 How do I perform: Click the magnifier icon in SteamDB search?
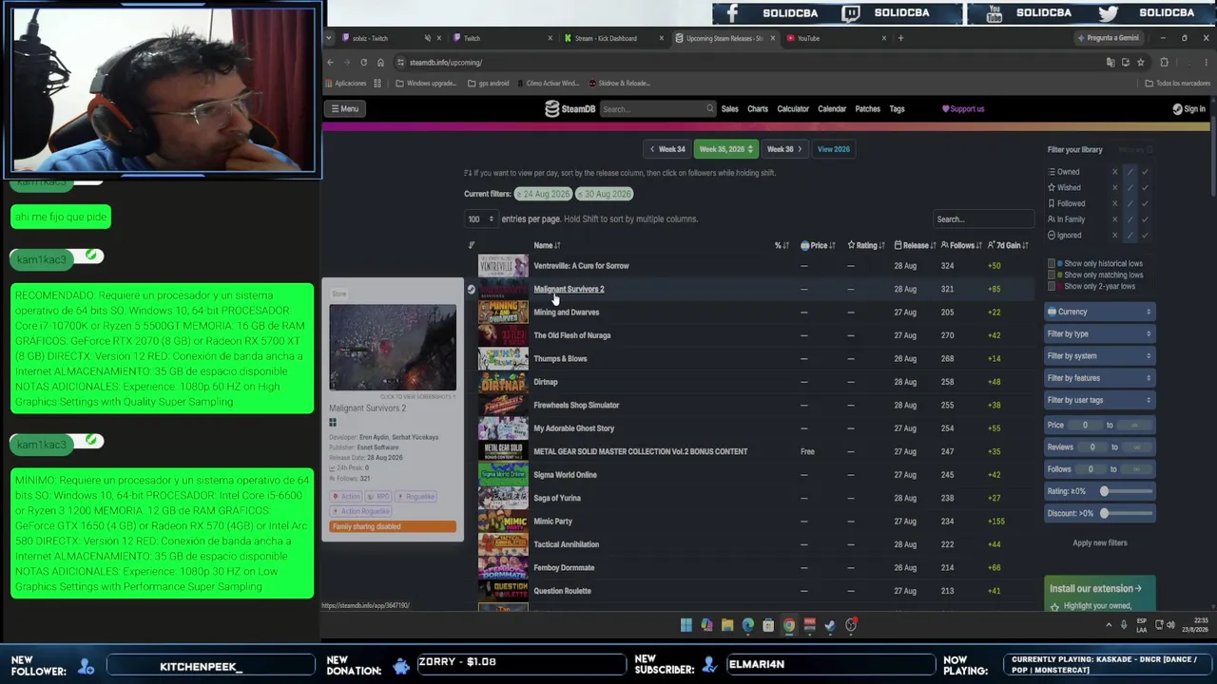click(x=709, y=109)
